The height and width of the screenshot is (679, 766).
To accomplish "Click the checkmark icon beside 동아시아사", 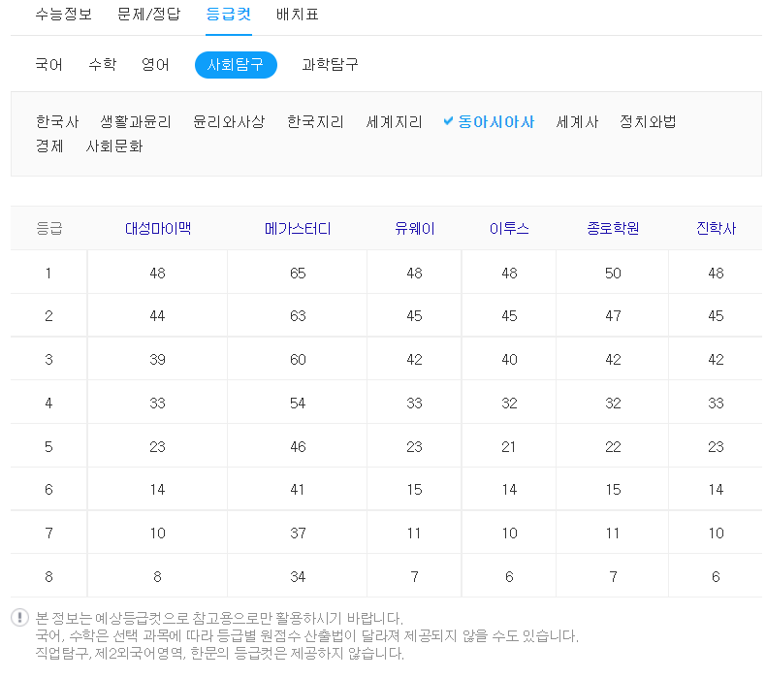I will 448,120.
